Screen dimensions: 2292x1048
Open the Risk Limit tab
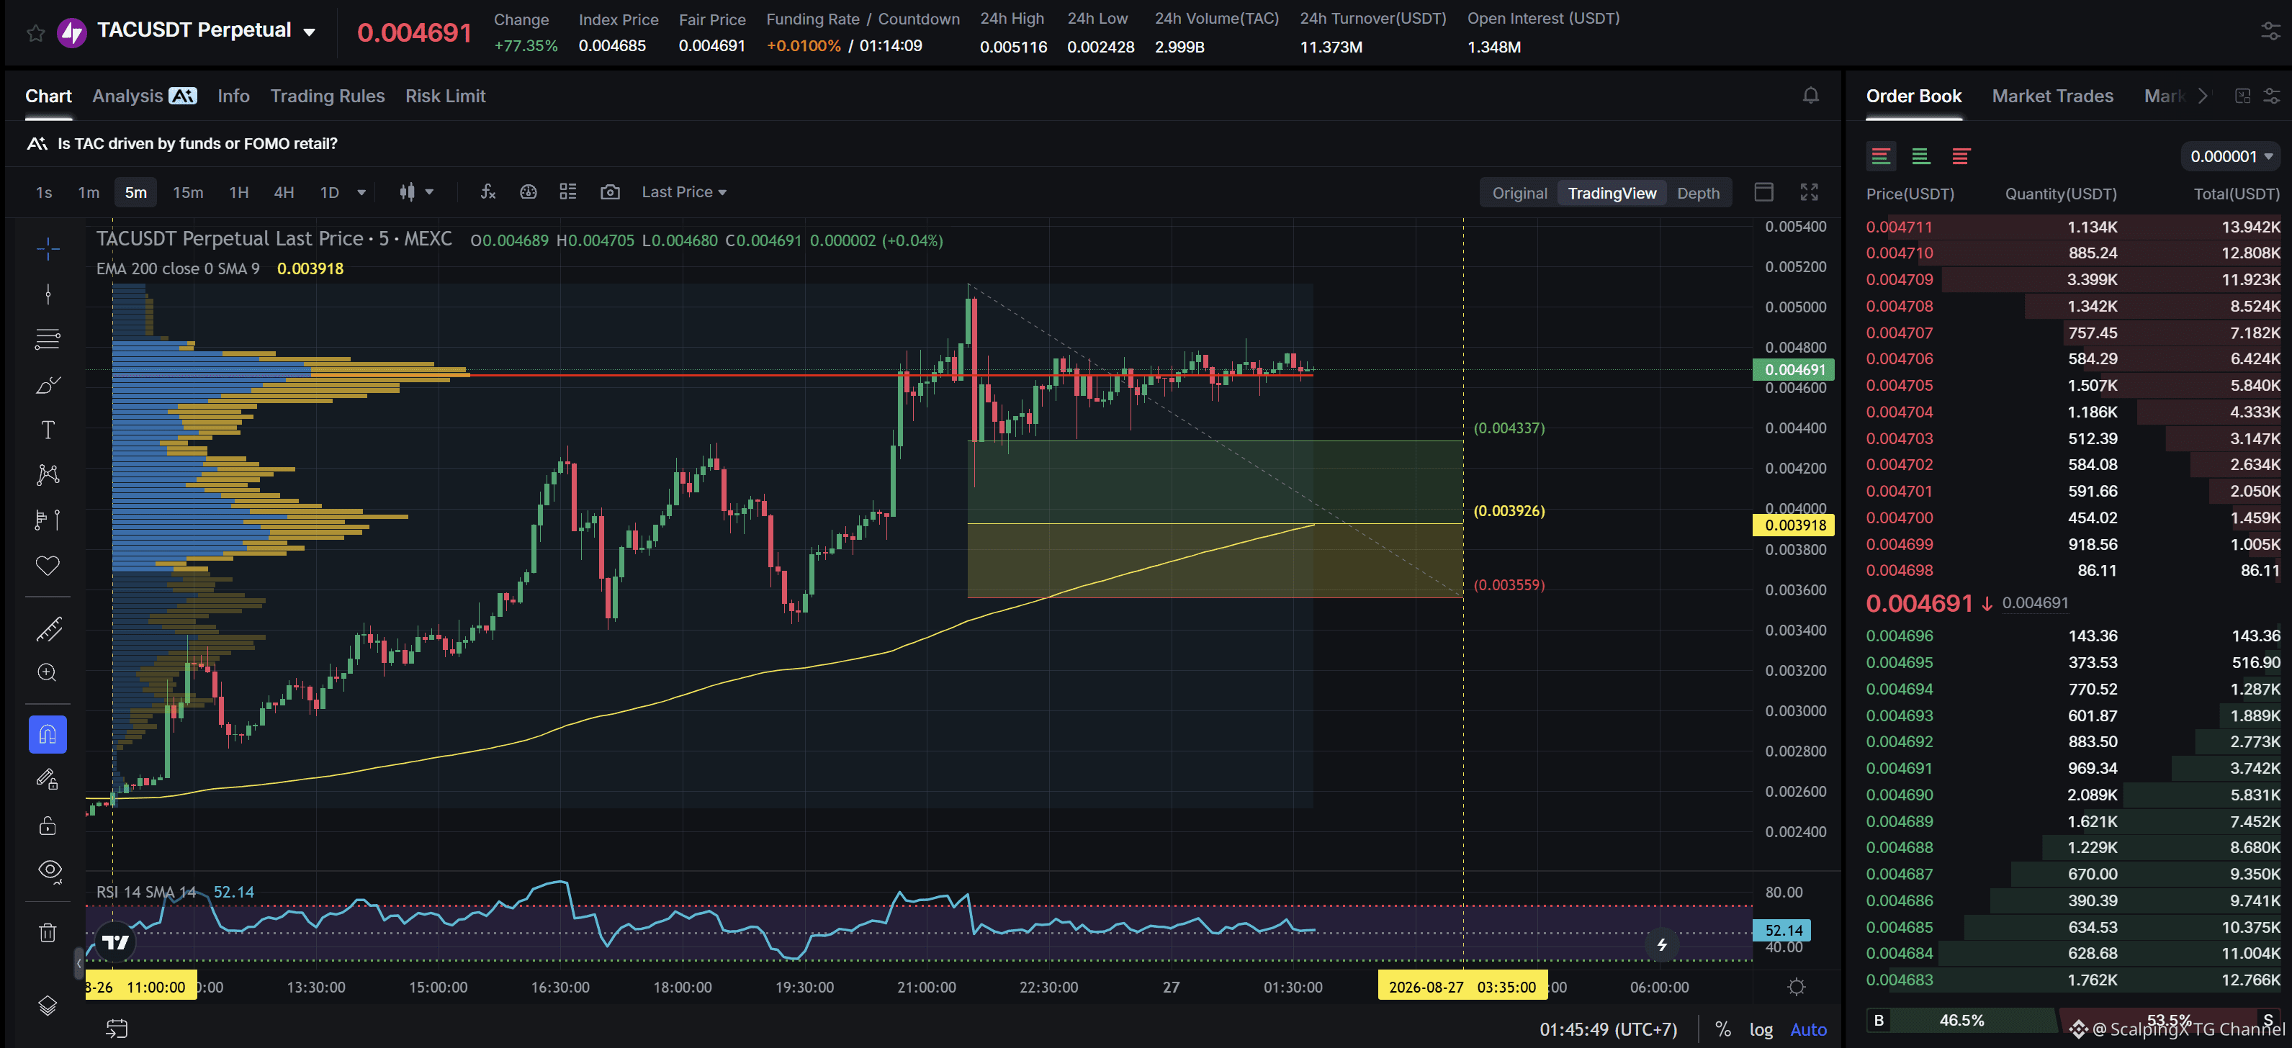[445, 95]
